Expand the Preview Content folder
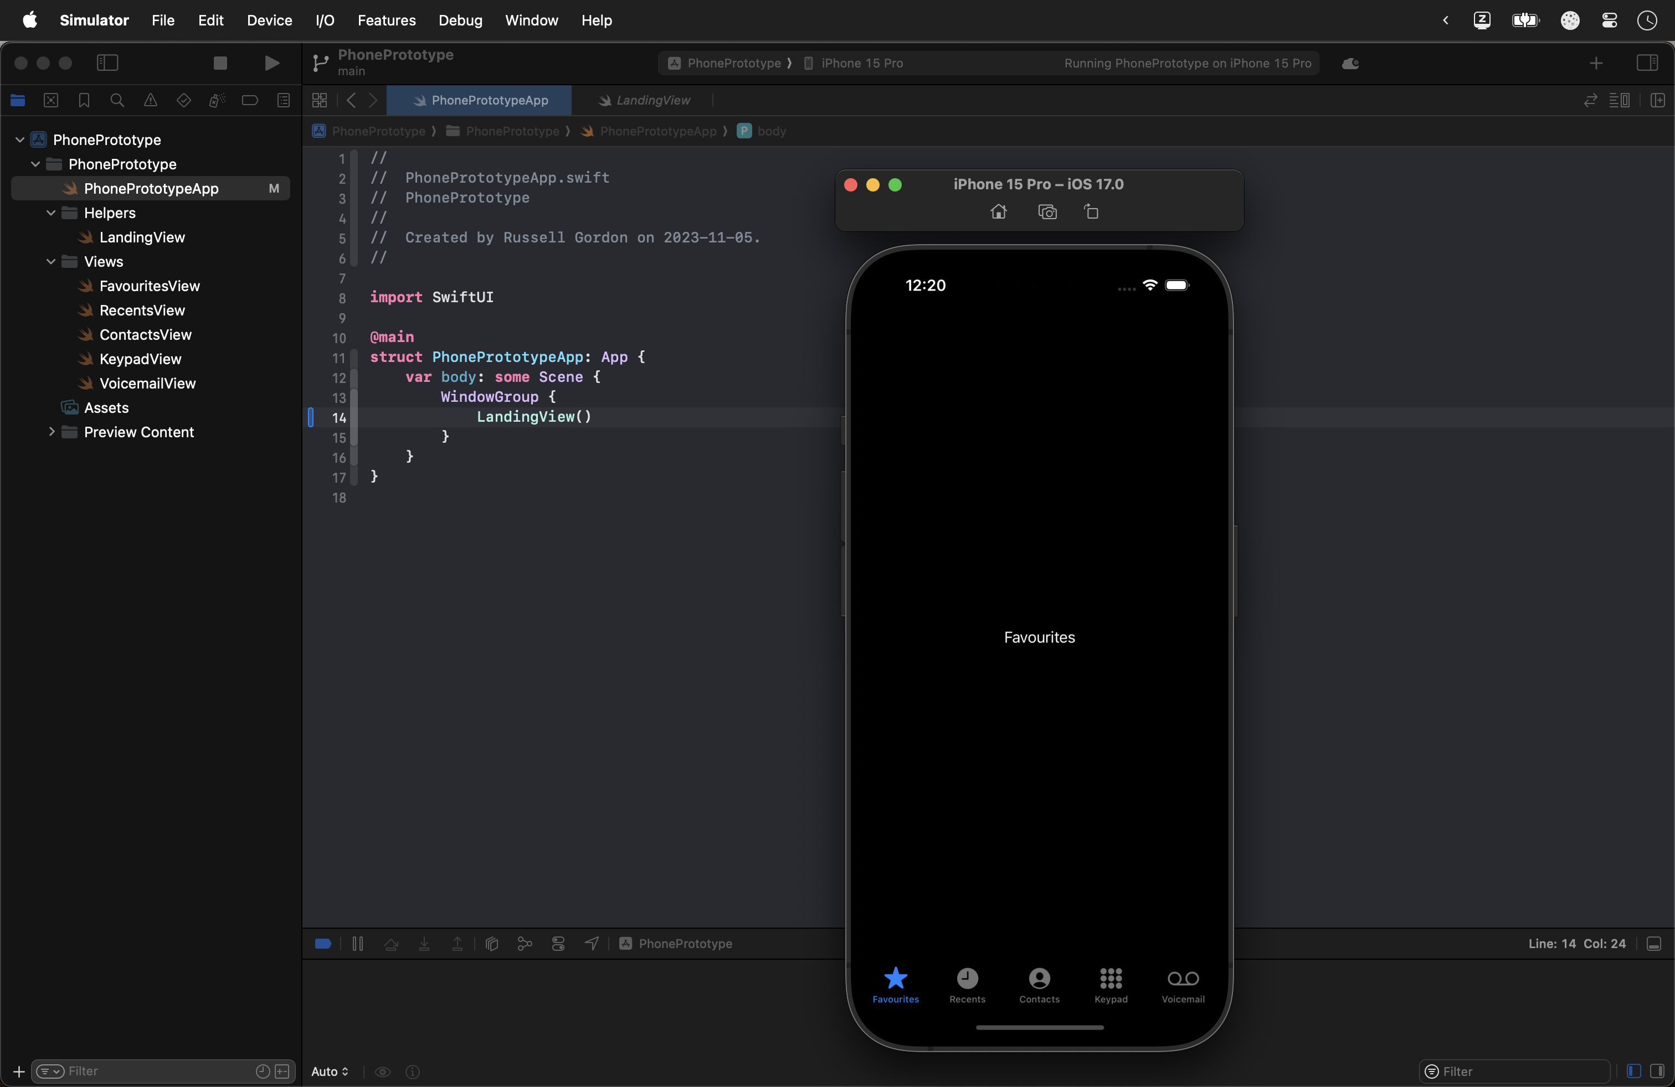The width and height of the screenshot is (1675, 1087). point(50,432)
